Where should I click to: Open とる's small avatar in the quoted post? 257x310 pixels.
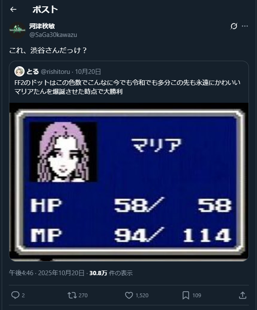click(20, 71)
